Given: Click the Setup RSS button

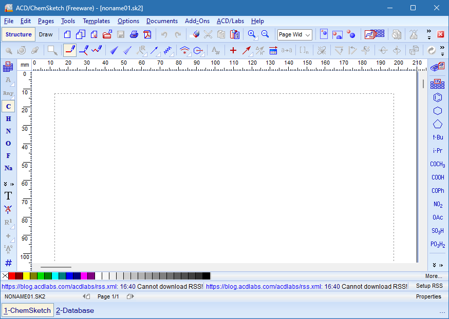Looking at the screenshot, I should tap(429, 286).
